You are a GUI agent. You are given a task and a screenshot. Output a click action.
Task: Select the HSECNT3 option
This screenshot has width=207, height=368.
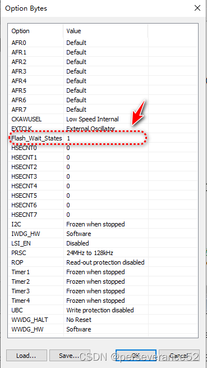24,176
